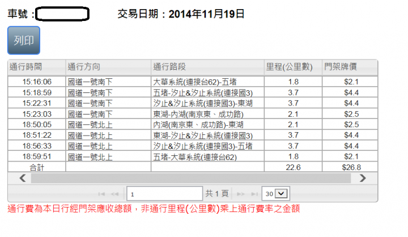The width and height of the screenshot is (408, 237).
Task: Click the red toll fee notice text
Action: [154, 209]
